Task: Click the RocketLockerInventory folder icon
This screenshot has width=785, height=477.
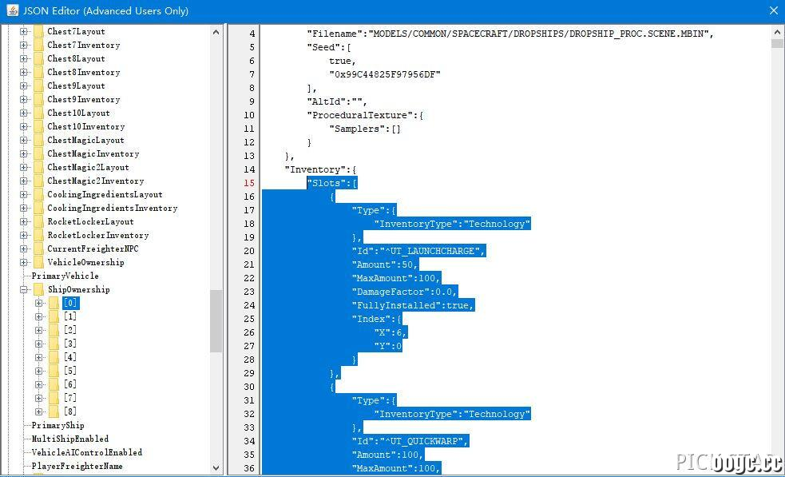Action: 38,235
